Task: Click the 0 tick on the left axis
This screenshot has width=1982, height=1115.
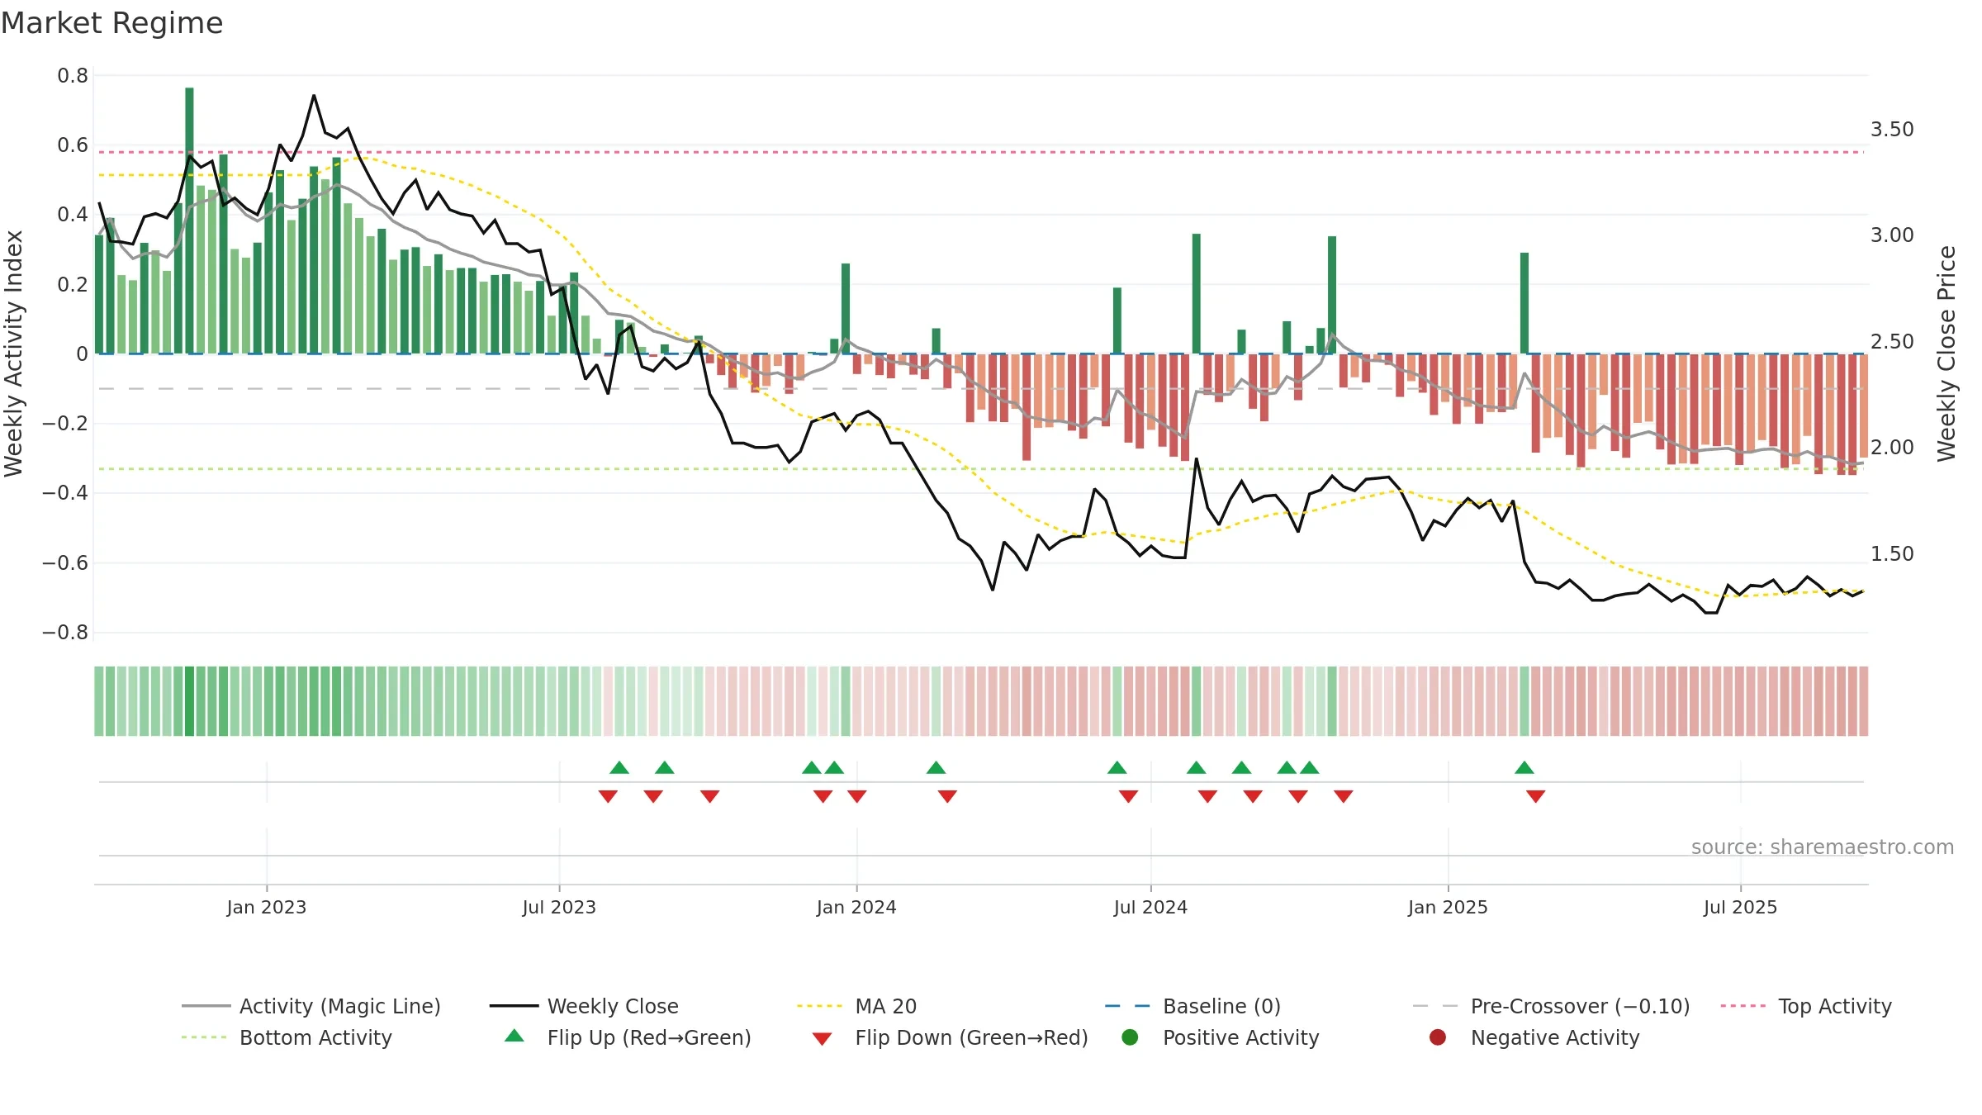Action: [82, 354]
